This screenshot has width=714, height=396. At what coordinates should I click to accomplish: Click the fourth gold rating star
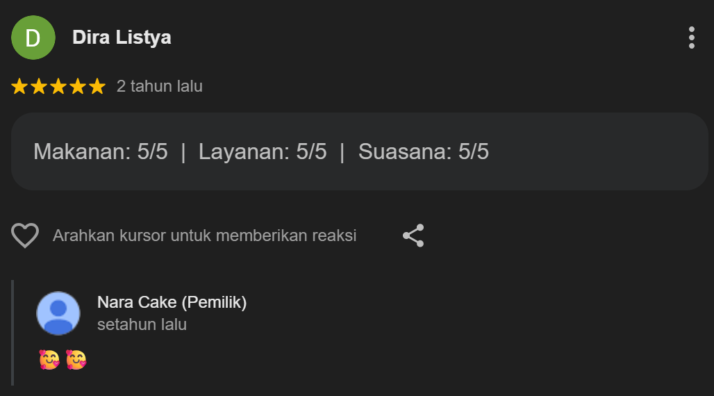(78, 87)
